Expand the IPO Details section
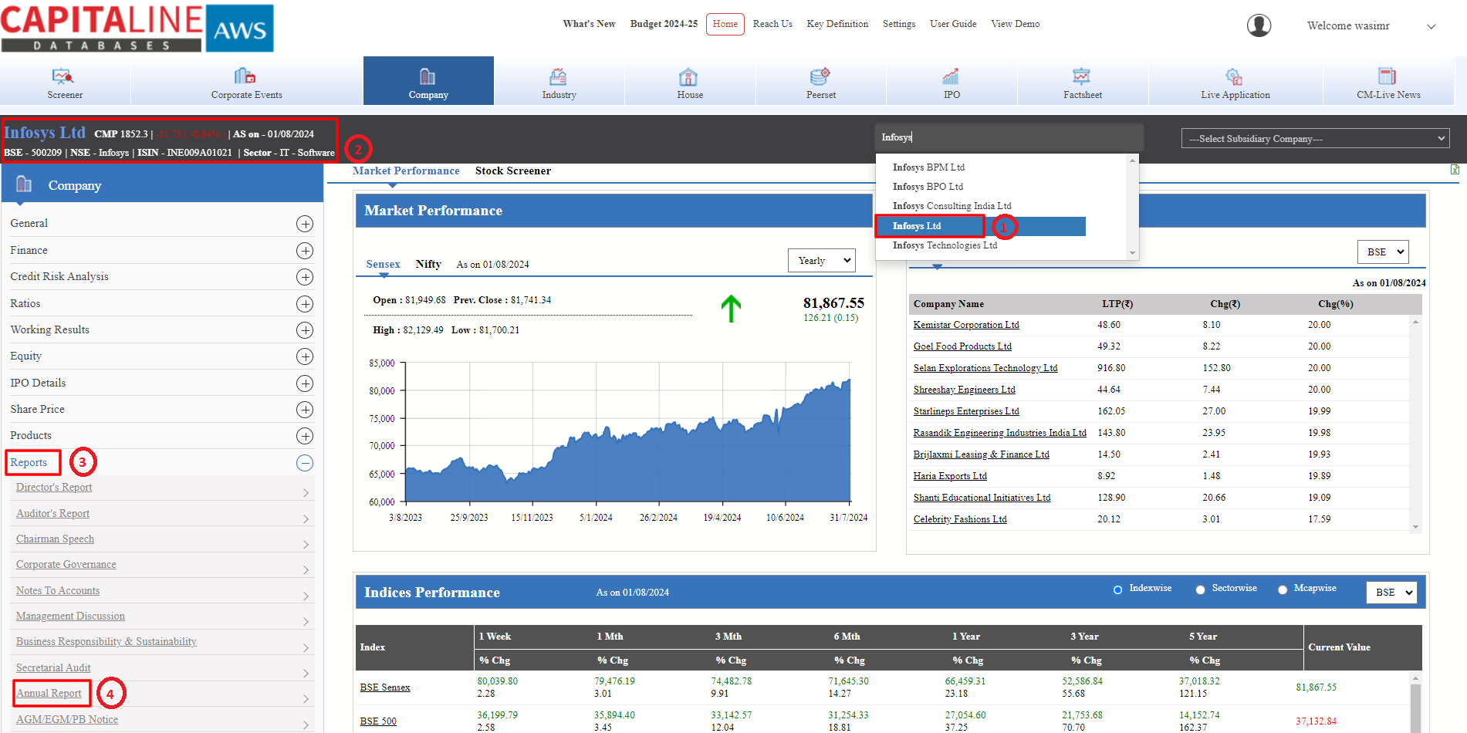 [x=305, y=383]
